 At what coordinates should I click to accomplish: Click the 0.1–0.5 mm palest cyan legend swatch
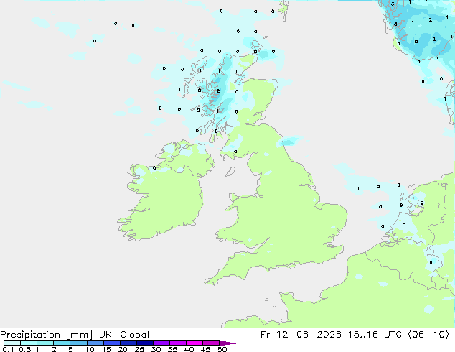pyautogui.click(x=12, y=343)
